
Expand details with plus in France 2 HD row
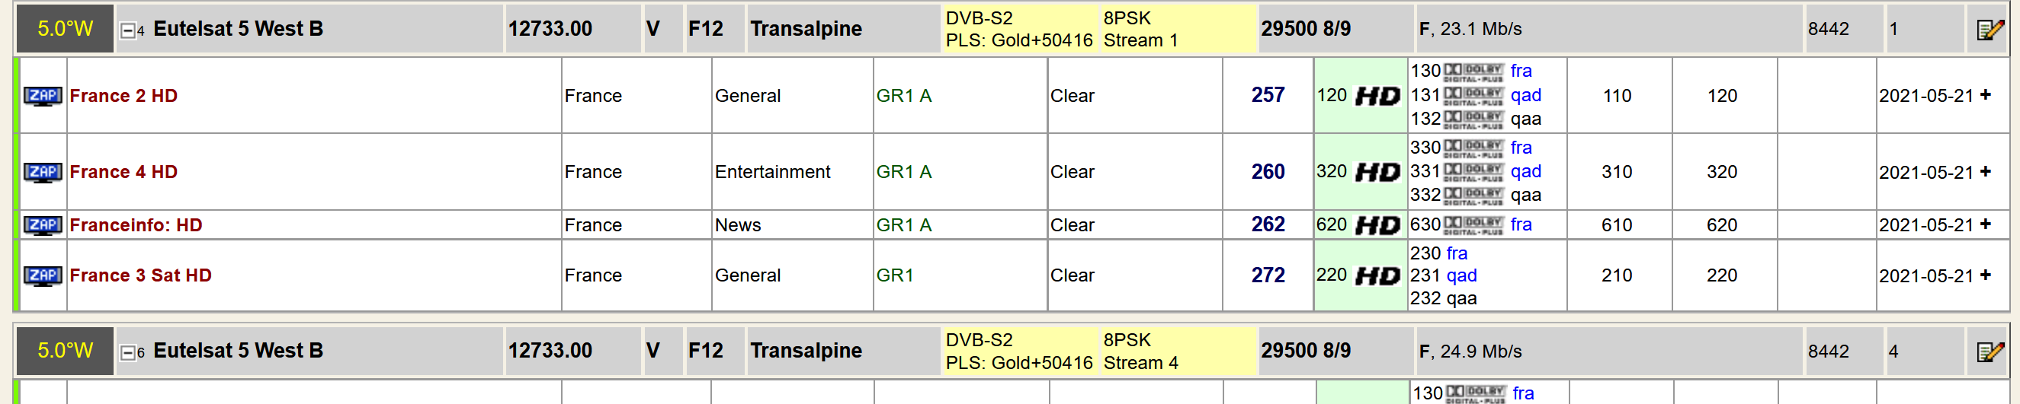tap(1986, 95)
